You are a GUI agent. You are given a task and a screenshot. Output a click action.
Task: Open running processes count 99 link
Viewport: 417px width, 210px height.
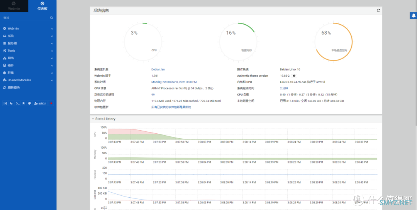click(x=153, y=94)
